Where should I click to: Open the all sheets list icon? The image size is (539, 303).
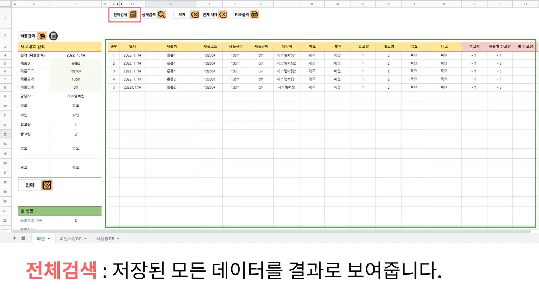(x=23, y=238)
